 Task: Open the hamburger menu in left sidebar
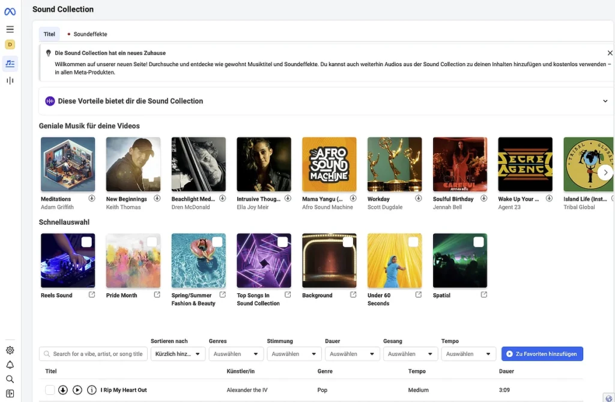[10, 29]
